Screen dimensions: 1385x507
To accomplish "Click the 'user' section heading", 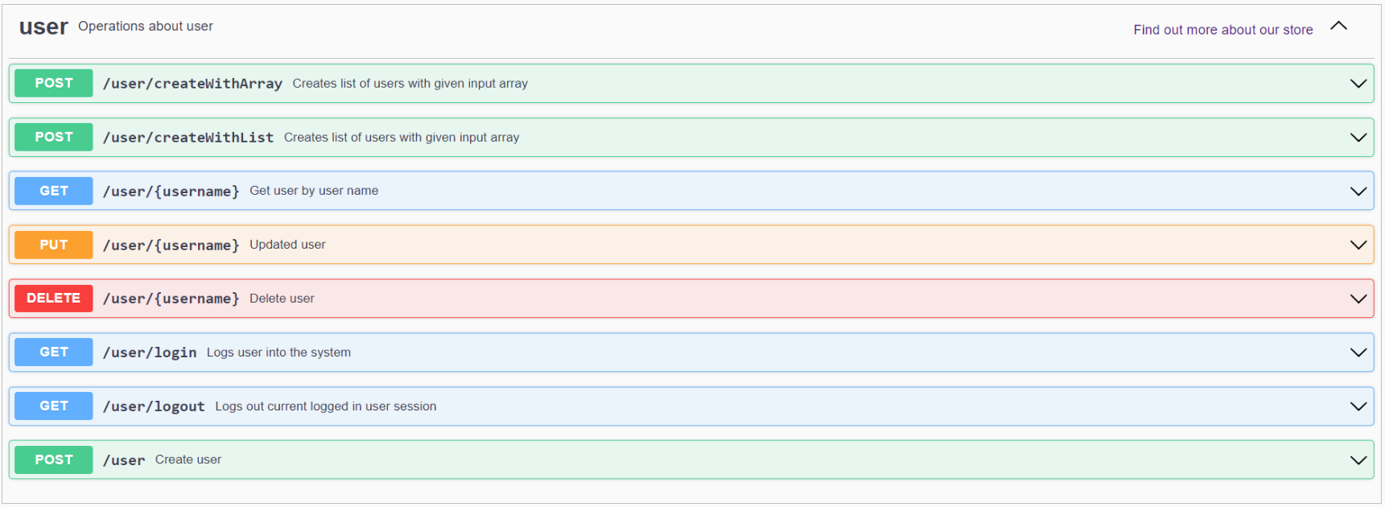I will (x=43, y=27).
